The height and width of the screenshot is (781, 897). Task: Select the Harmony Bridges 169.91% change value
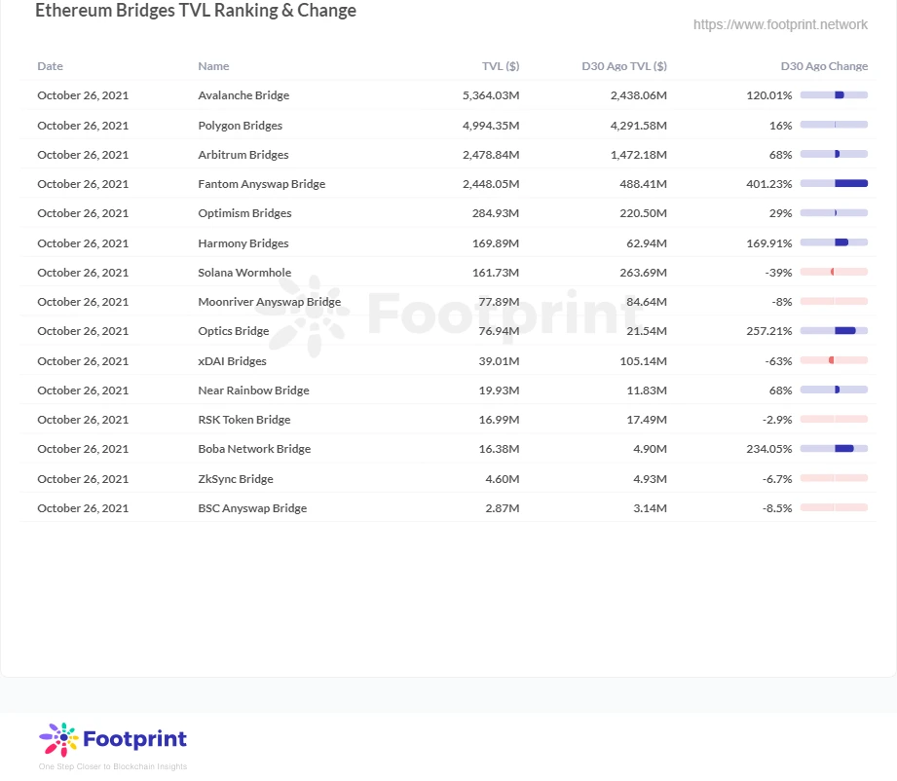(x=768, y=243)
